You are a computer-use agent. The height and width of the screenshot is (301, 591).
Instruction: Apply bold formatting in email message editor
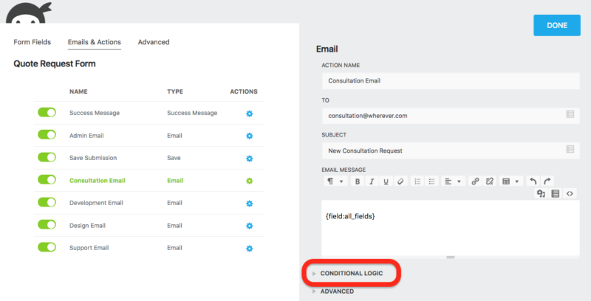pyautogui.click(x=358, y=181)
